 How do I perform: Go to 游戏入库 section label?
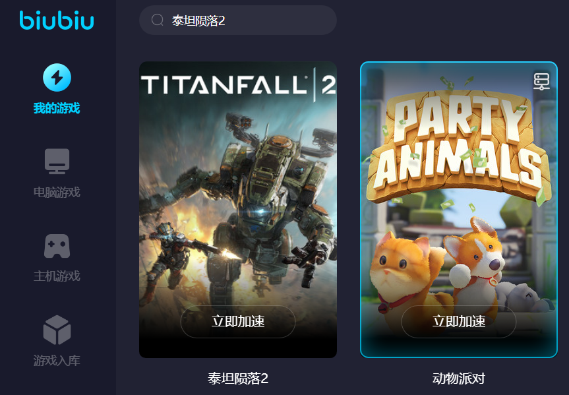(x=57, y=361)
